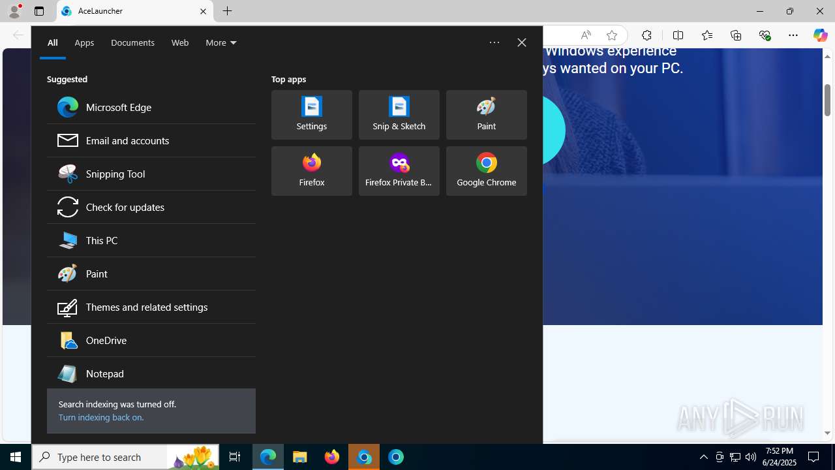Open This PC from suggestions

(x=151, y=240)
